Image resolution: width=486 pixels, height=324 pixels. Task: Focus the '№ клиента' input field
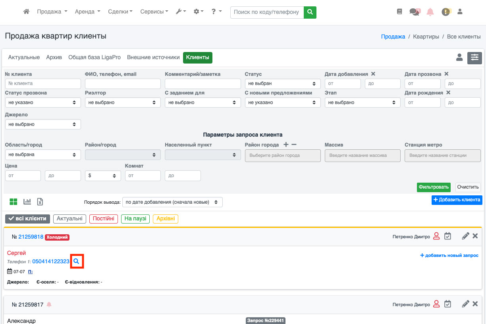[43, 83]
